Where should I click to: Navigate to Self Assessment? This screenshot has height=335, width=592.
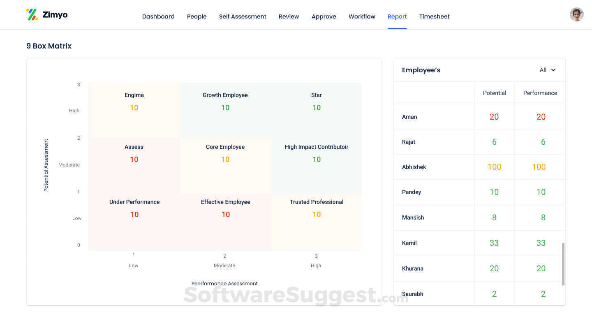click(x=243, y=16)
